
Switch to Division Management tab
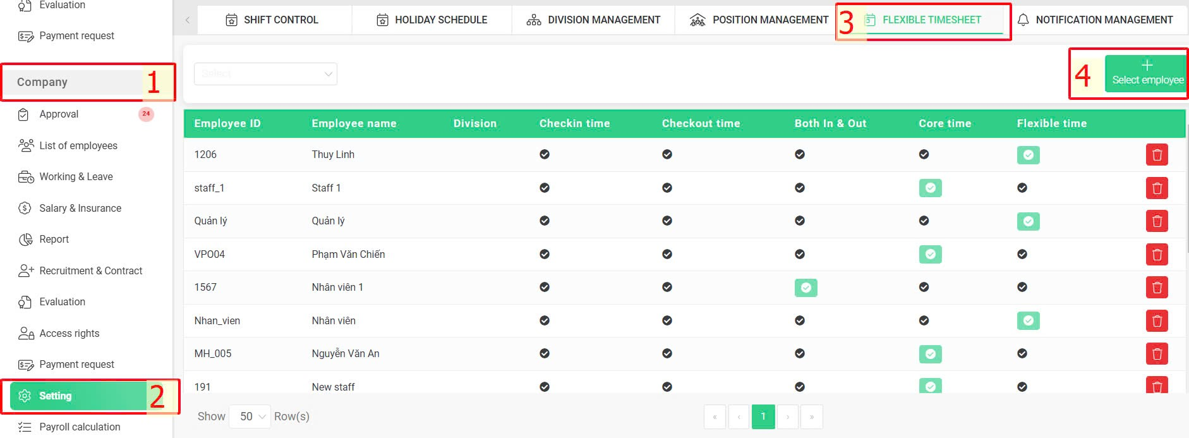[x=593, y=20]
